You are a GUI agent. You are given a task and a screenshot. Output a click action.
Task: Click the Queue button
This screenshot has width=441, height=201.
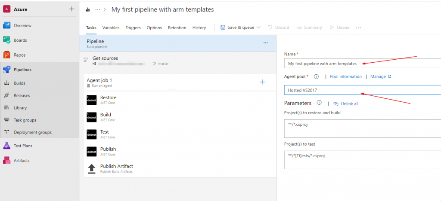[339, 27]
